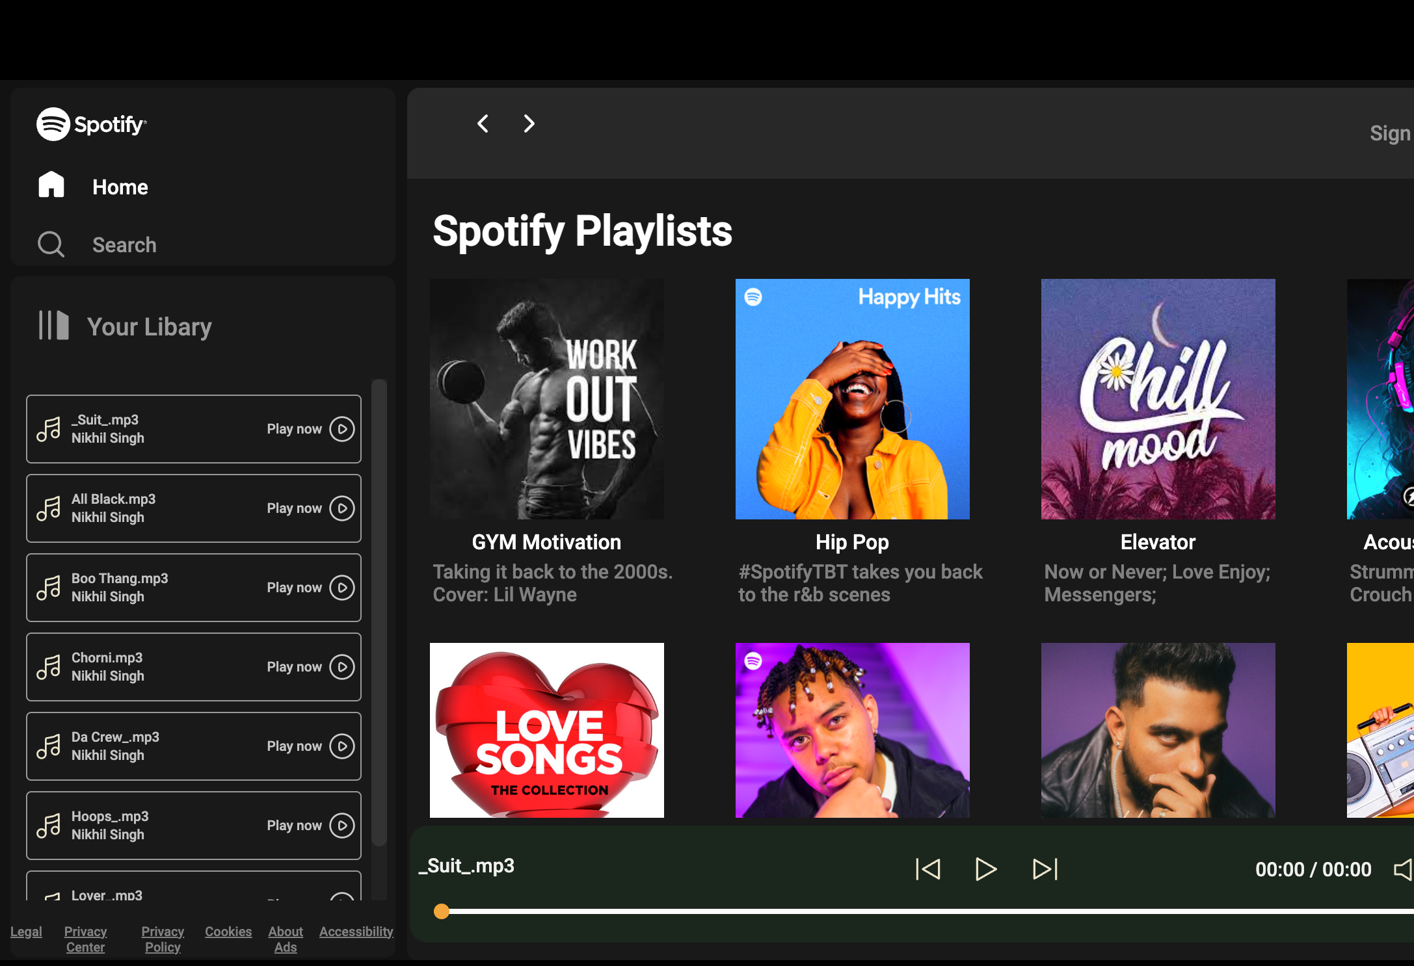Screen dimensions: 1414x966
Task: Click music note icon of Boo Thang.mp3
Action: [x=49, y=588]
